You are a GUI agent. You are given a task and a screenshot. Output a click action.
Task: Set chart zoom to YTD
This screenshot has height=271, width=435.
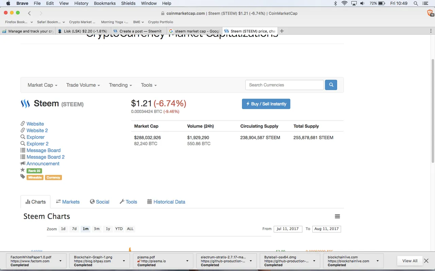click(119, 229)
